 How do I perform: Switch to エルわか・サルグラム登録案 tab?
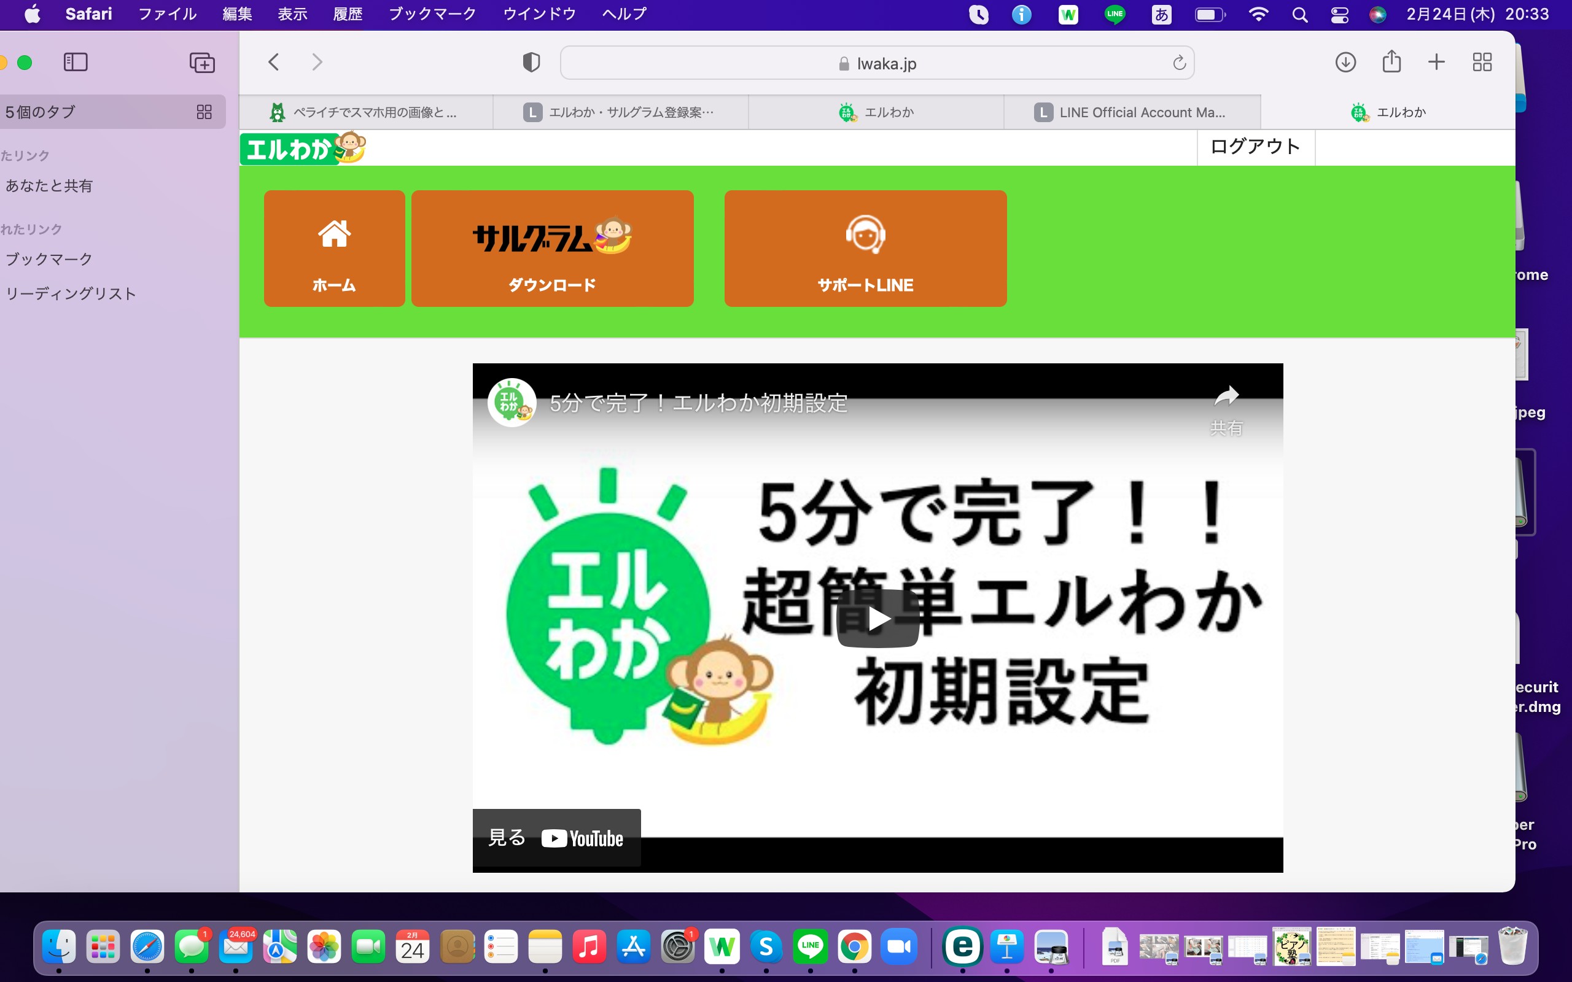click(620, 112)
